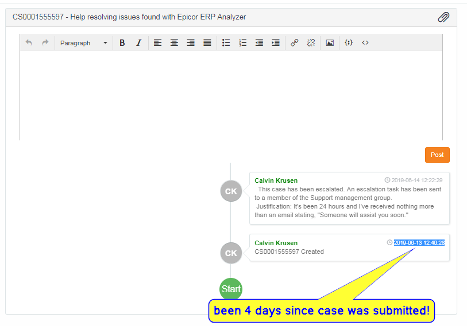The height and width of the screenshot is (326, 467).
Task: Decrease indent of text
Action: click(x=259, y=43)
